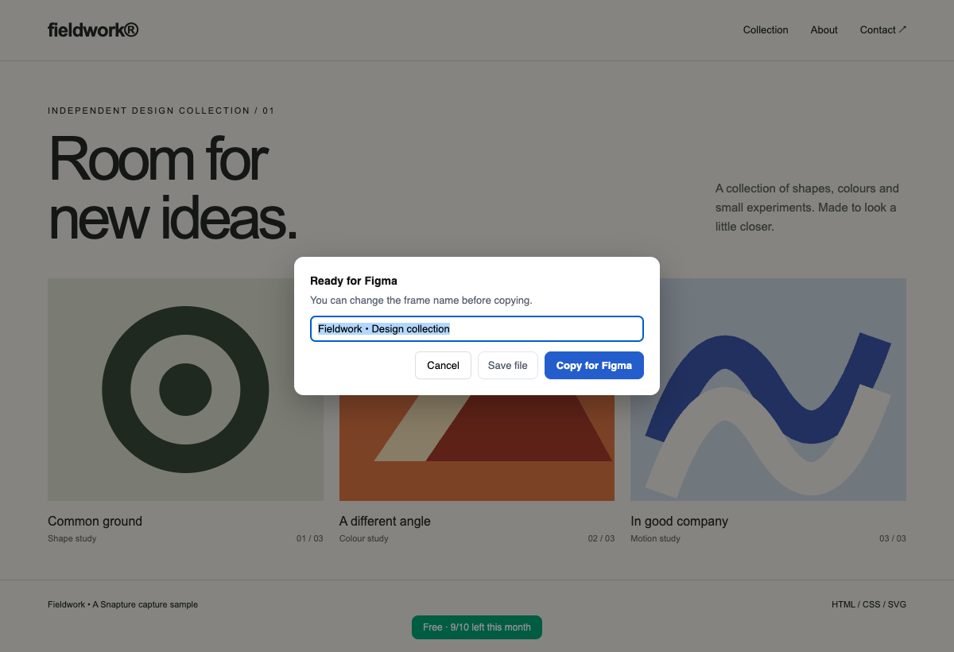The height and width of the screenshot is (652, 954).
Task: Choose Save file in the dialog
Action: coord(508,365)
